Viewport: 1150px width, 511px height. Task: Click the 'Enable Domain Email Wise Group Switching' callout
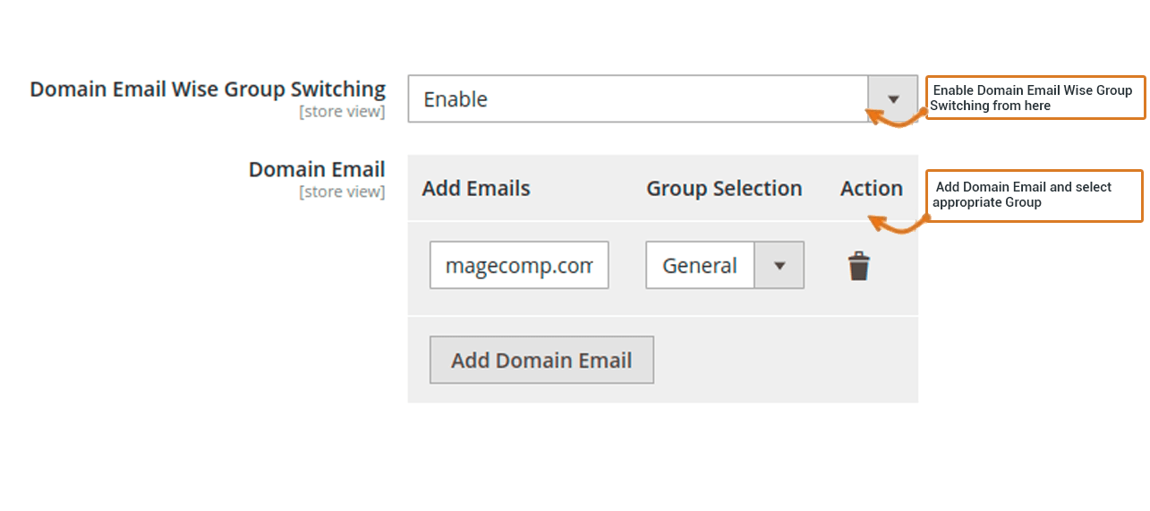click(x=1035, y=98)
